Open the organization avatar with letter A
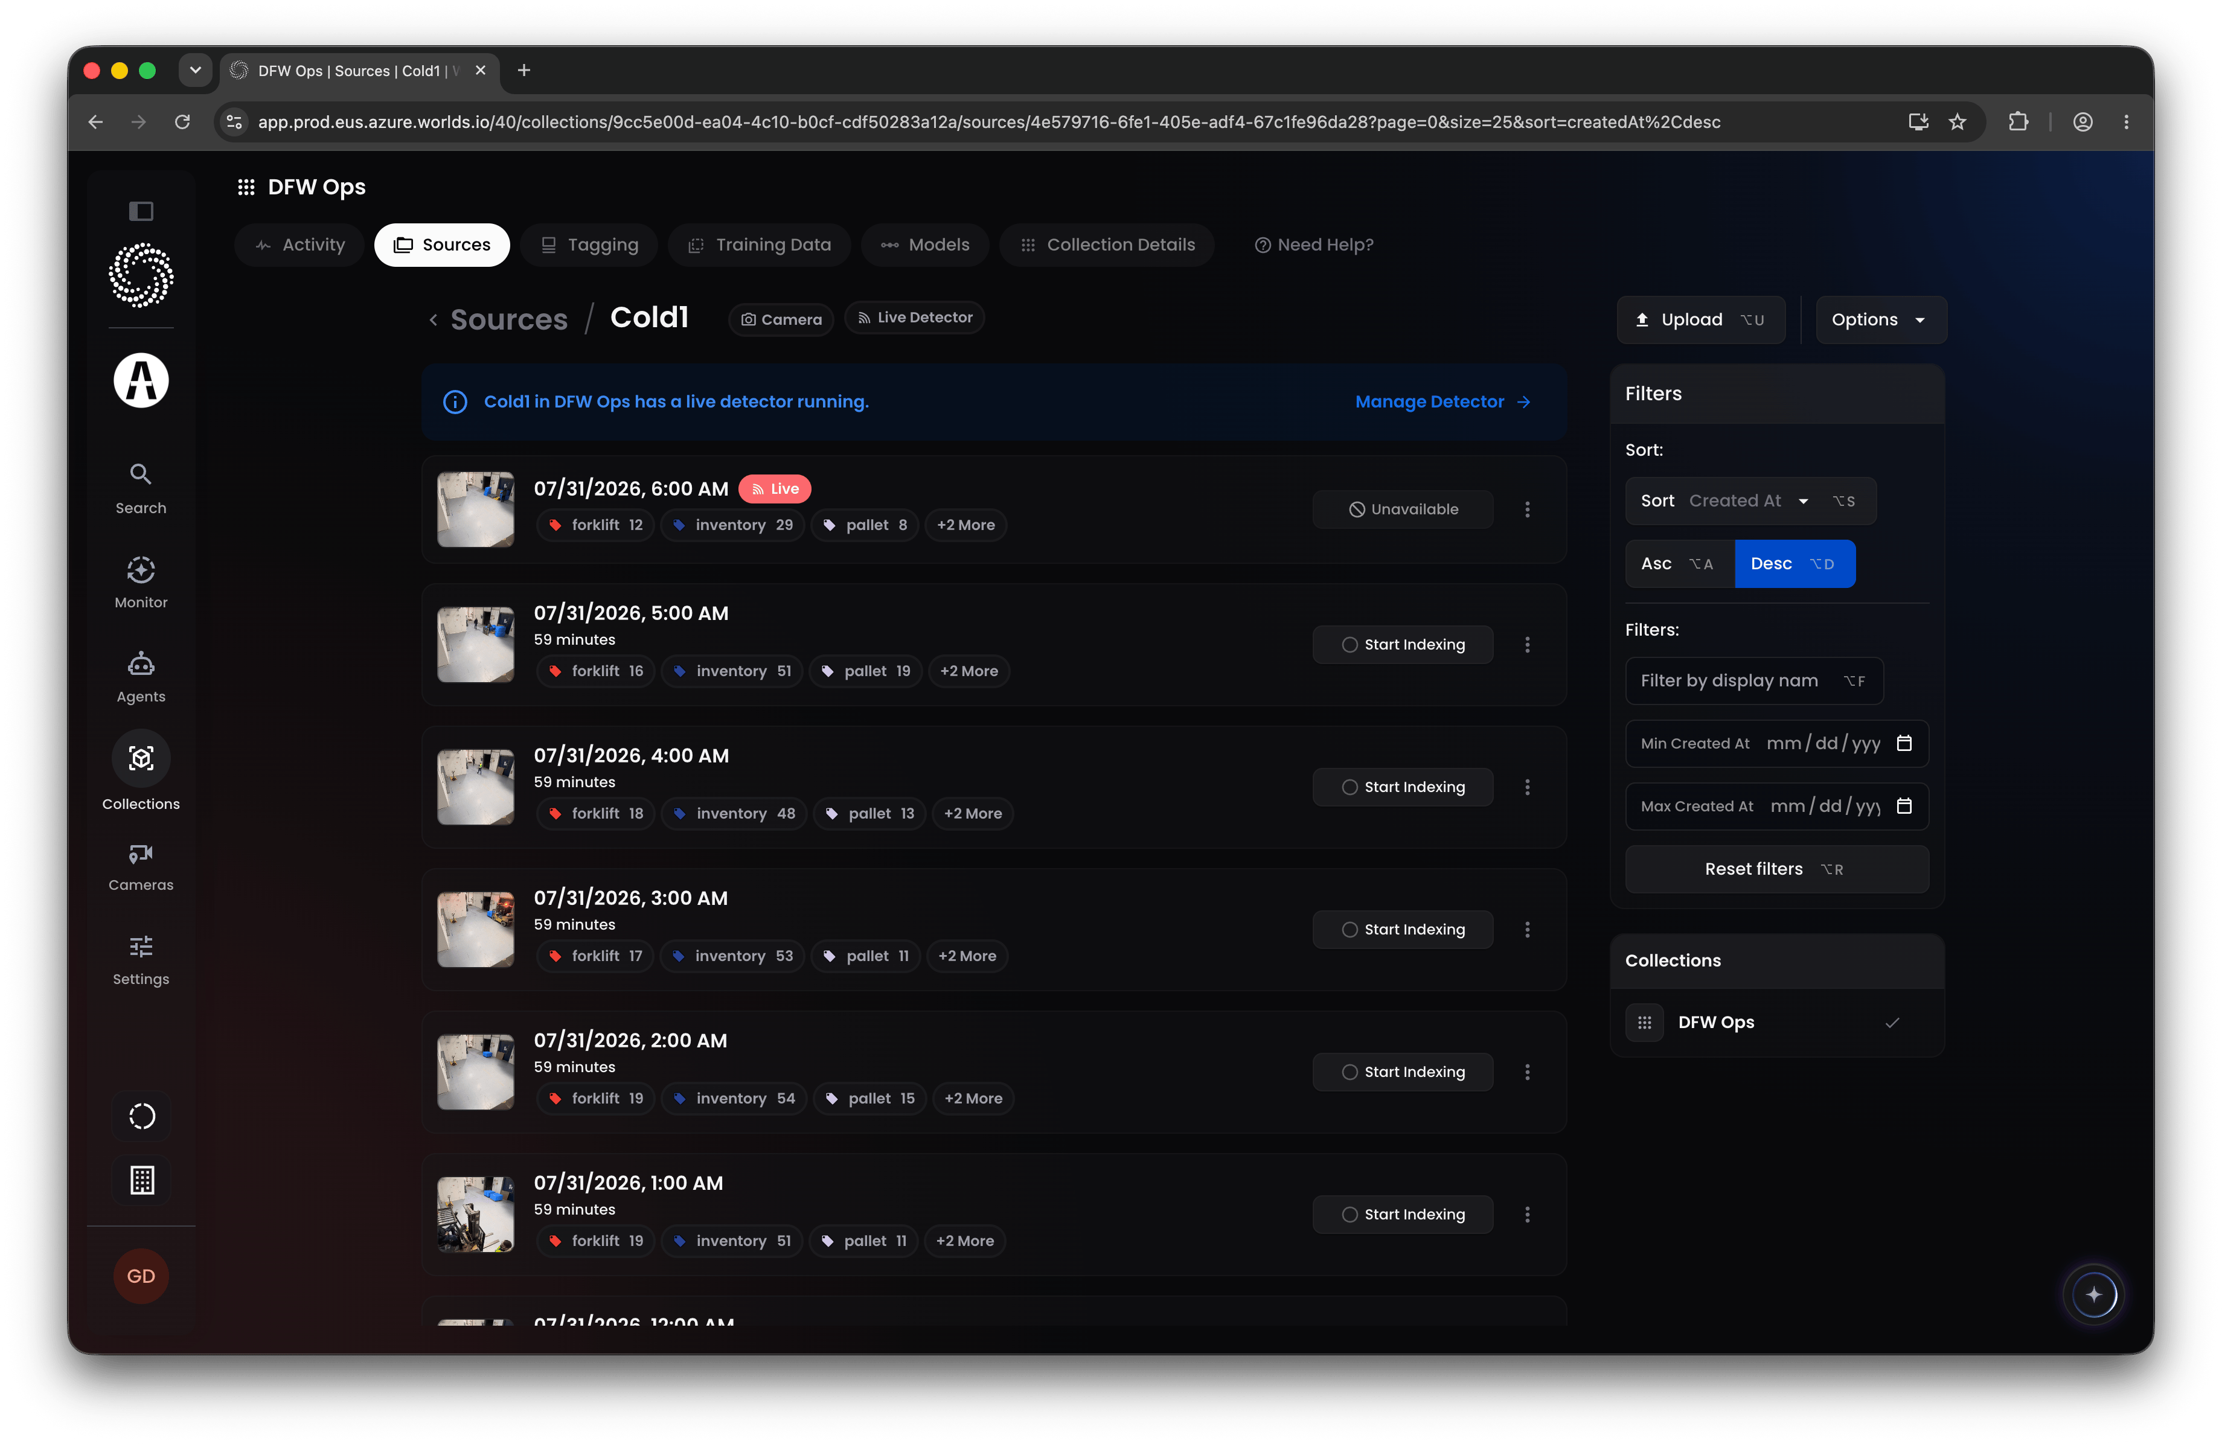This screenshot has width=2222, height=1444. point(141,380)
